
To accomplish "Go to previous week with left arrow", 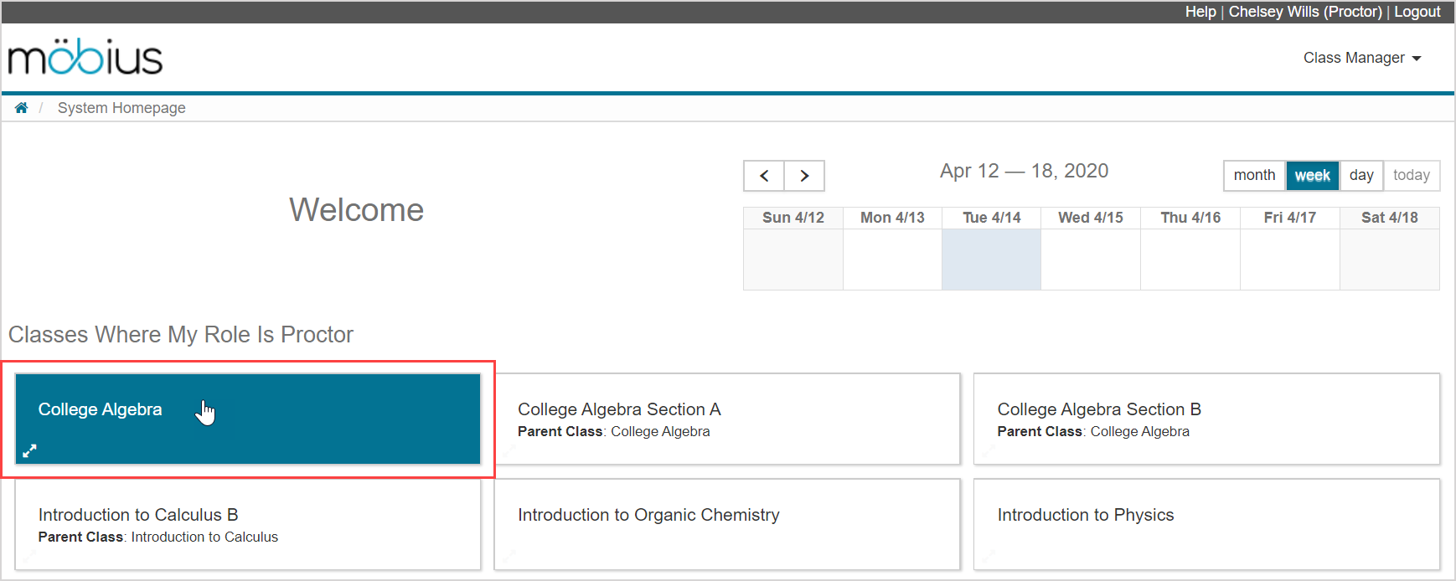I will coord(764,176).
